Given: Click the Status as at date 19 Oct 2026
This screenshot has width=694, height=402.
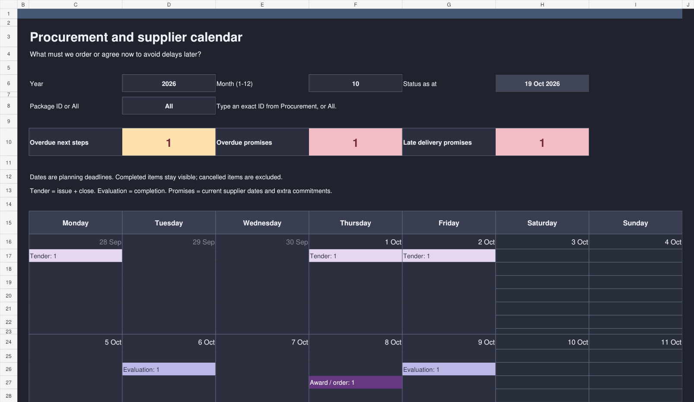Looking at the screenshot, I should point(542,83).
